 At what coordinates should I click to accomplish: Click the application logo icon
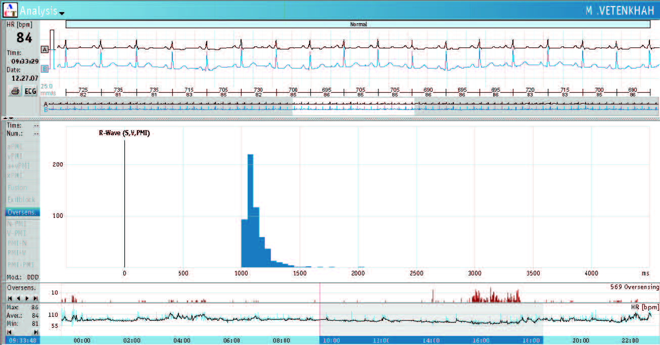point(10,10)
